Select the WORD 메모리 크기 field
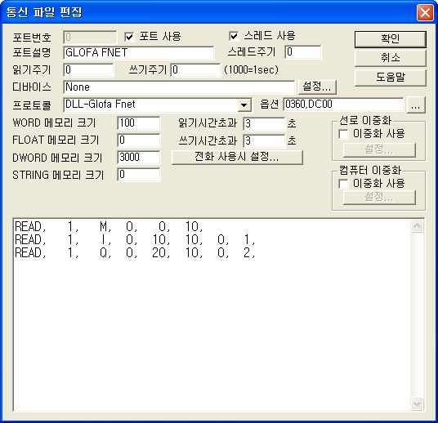This screenshot has height=423, width=438. click(x=139, y=123)
